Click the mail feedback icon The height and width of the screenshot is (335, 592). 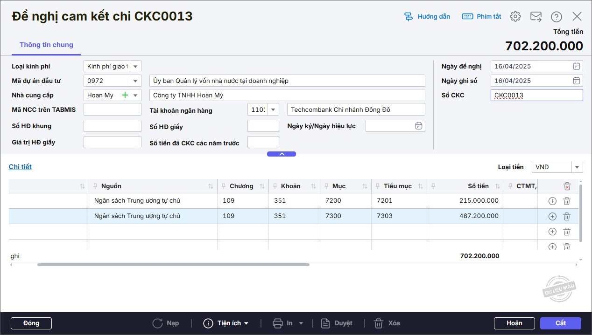point(536,17)
